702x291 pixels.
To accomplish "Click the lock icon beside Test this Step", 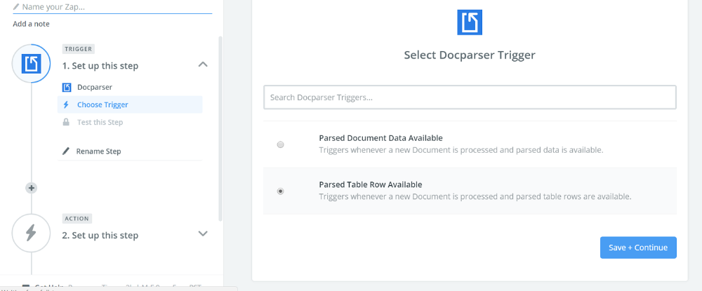I will coord(66,122).
